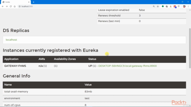The image size is (191, 107).
Task: Select the GATEWAY-FHMS application cell
Action: point(15,66)
